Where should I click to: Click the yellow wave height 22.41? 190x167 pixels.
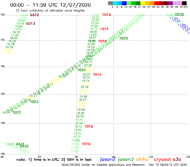pyautogui.click(x=52, y=83)
